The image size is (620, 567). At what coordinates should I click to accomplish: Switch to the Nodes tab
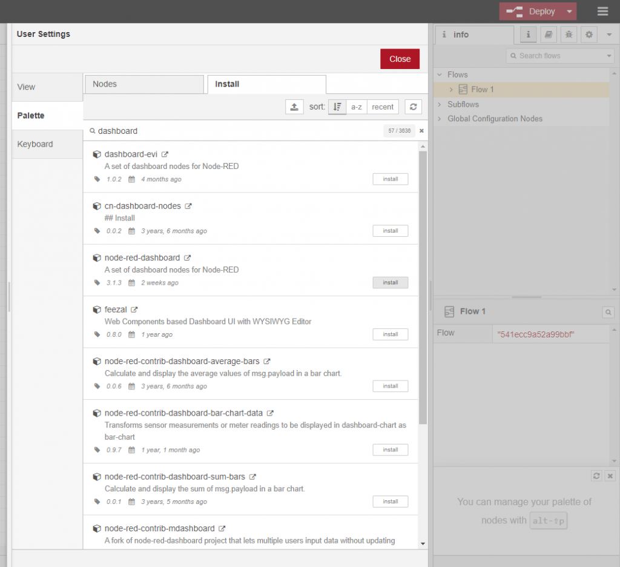tap(144, 84)
